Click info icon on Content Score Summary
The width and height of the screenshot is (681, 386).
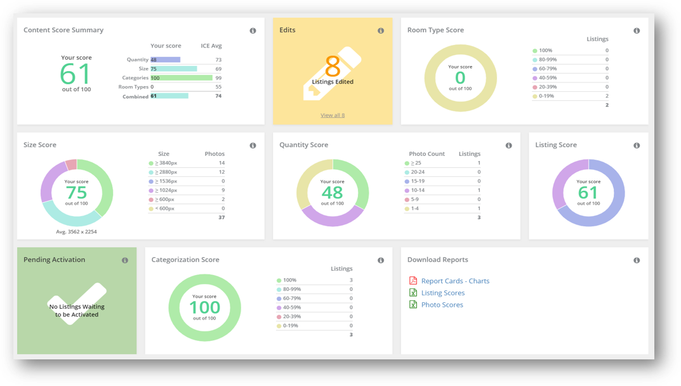pos(253,31)
